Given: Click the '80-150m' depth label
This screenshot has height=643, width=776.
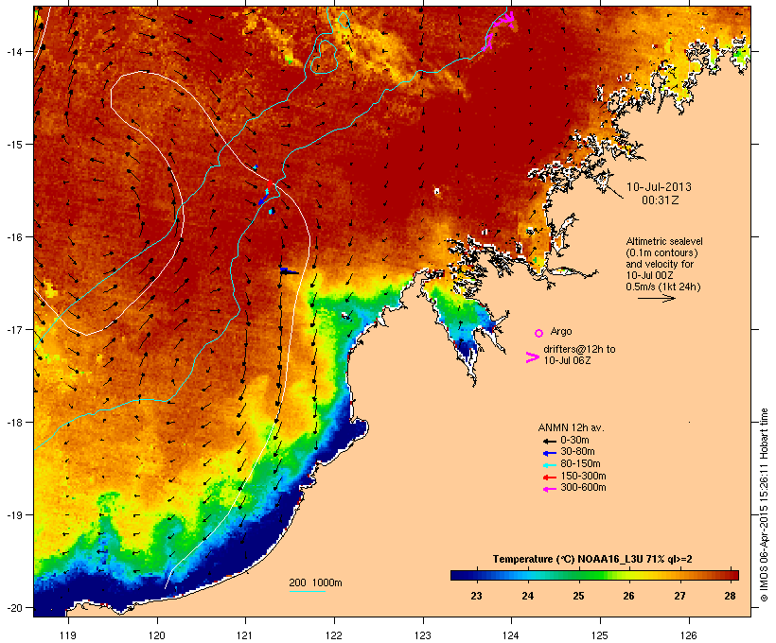Looking at the screenshot, I should pyautogui.click(x=580, y=464).
